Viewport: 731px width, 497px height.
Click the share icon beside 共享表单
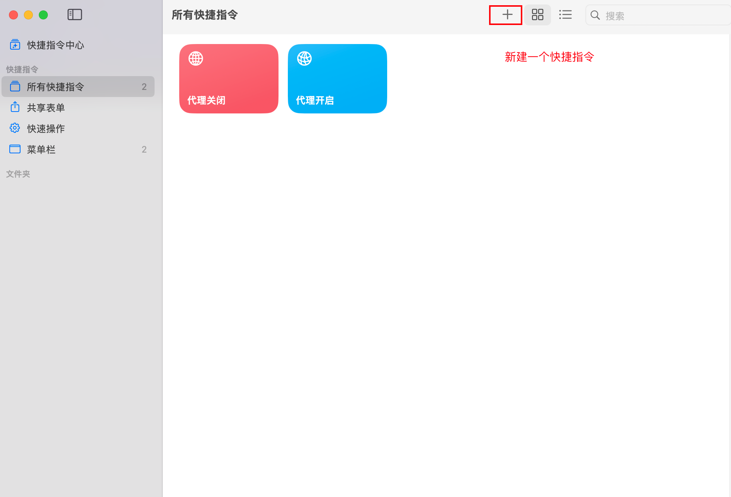[x=15, y=107]
